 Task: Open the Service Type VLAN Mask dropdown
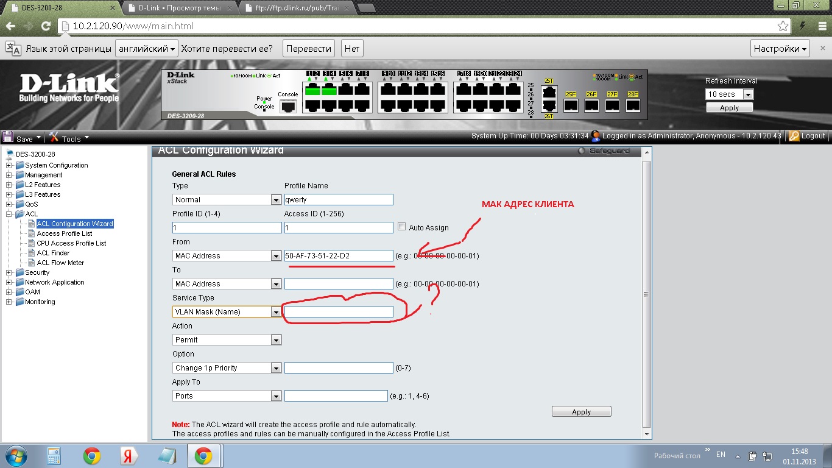tap(275, 312)
